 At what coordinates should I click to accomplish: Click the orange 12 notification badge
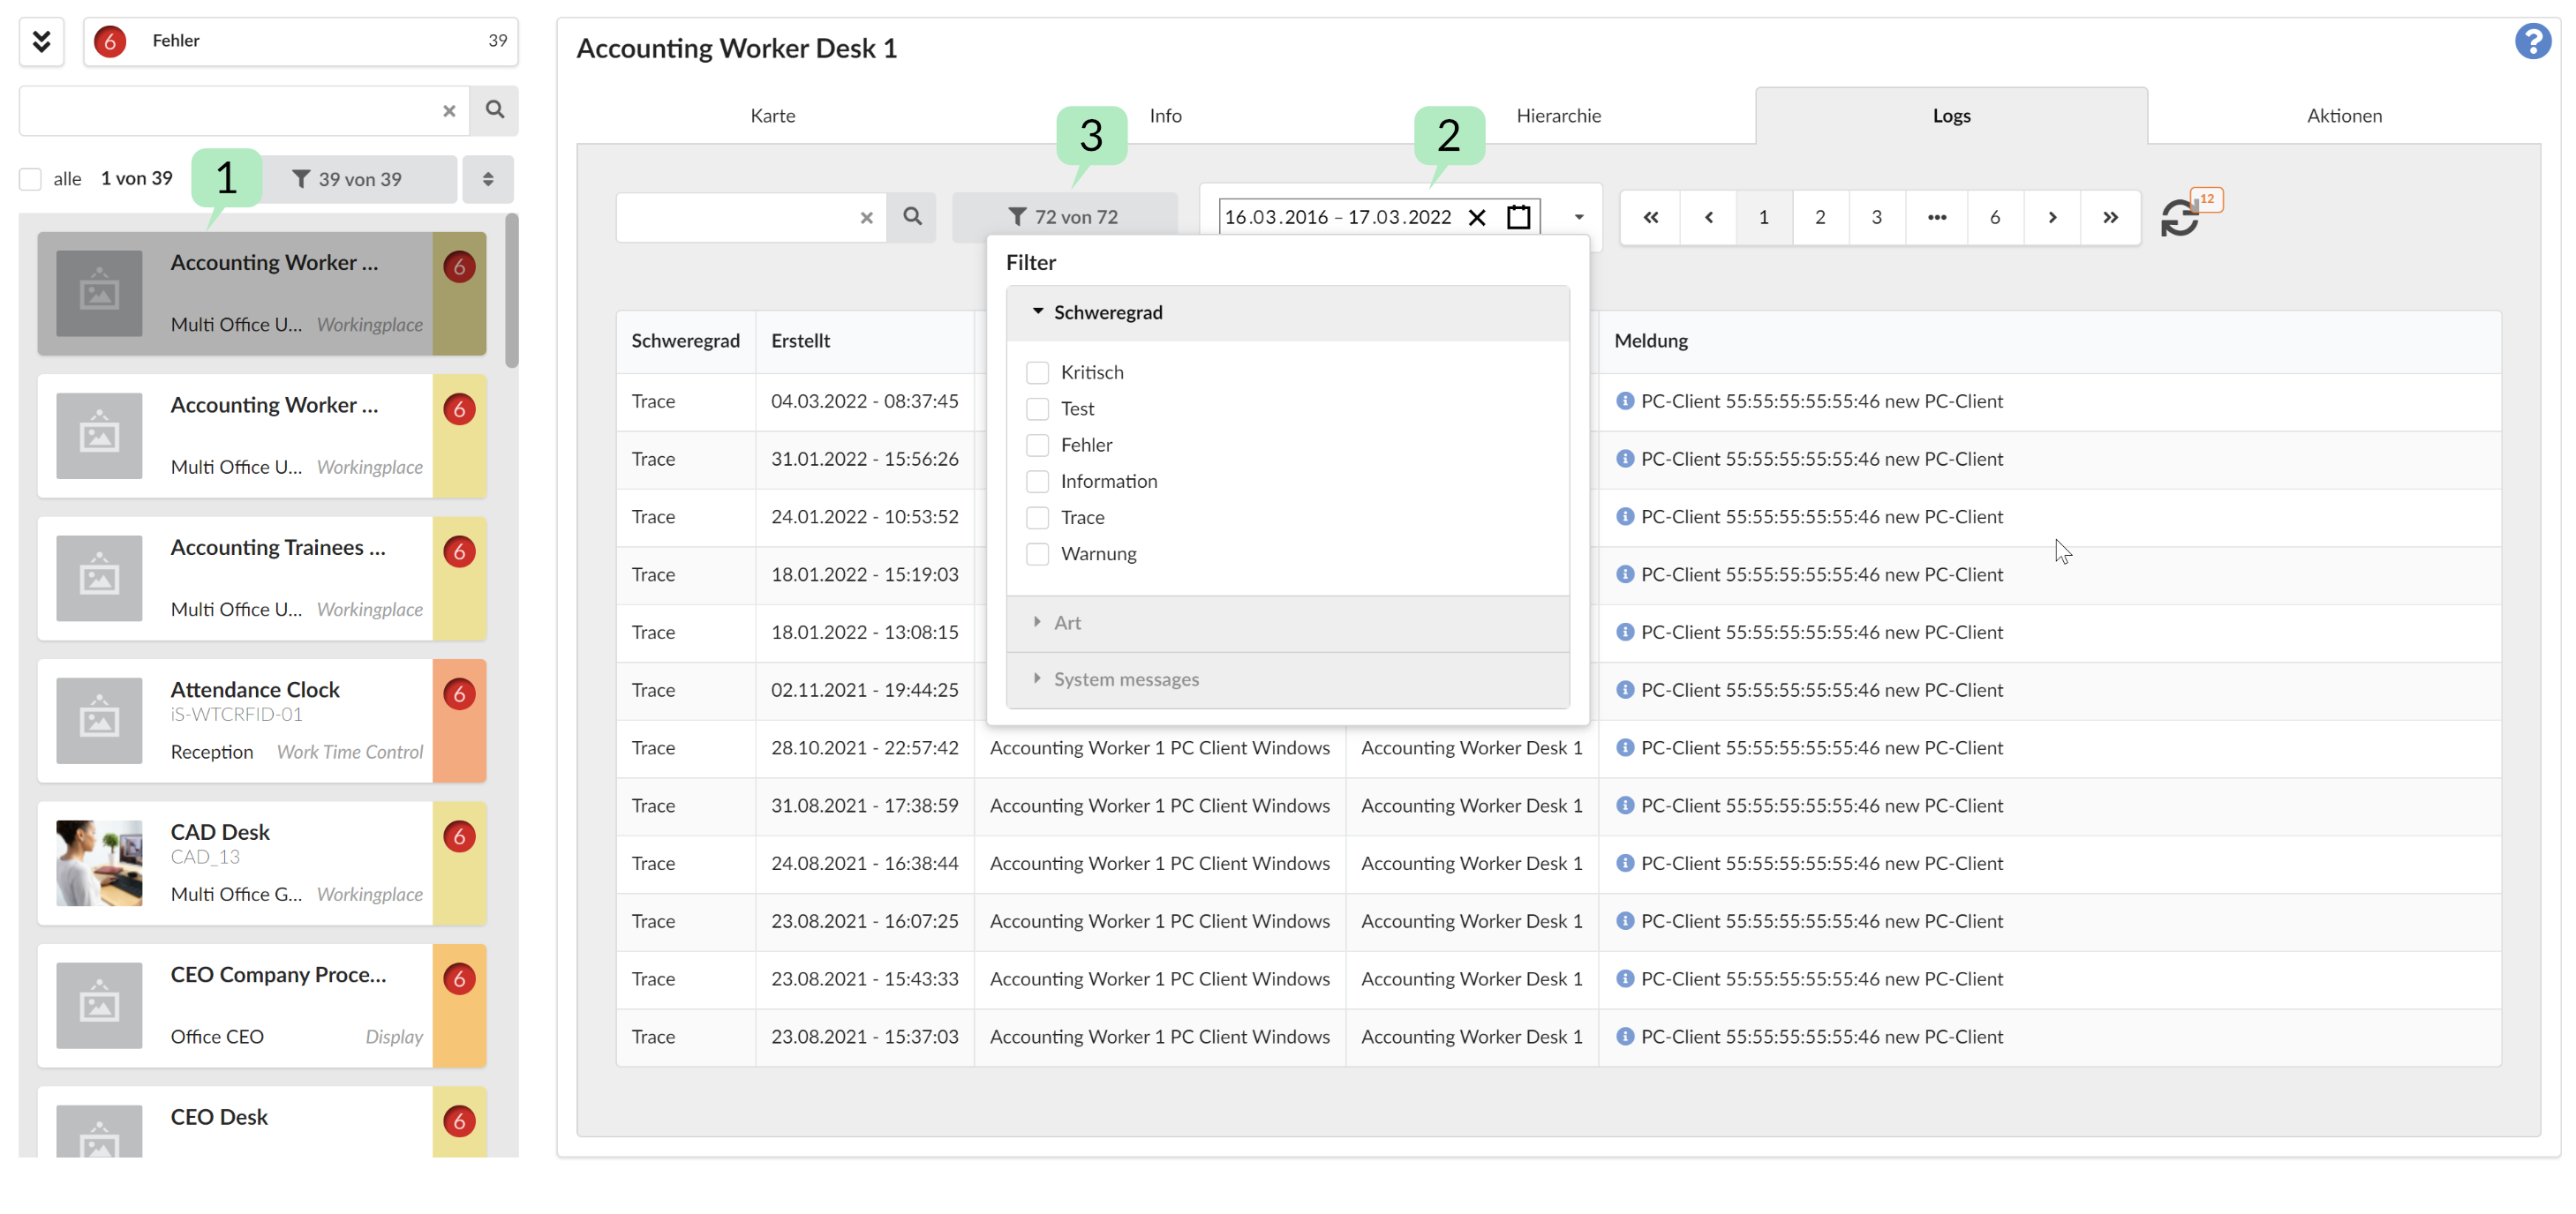pyautogui.click(x=2206, y=199)
